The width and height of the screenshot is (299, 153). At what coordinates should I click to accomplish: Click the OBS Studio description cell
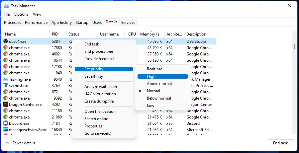(x=196, y=41)
